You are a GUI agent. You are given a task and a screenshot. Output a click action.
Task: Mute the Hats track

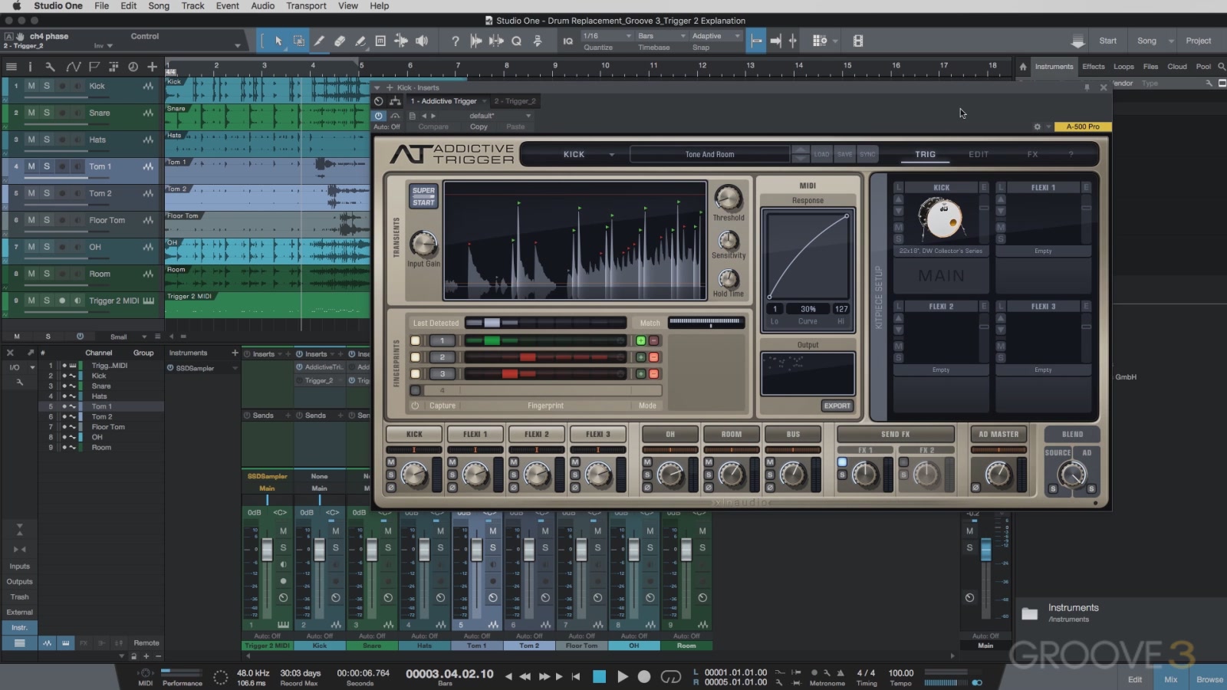point(31,140)
